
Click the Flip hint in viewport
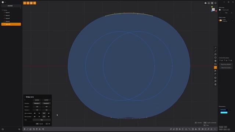[x=206, y=125]
